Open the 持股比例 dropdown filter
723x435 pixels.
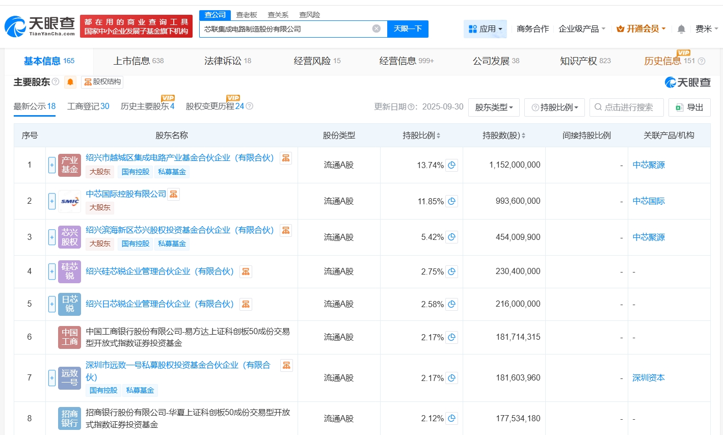[x=554, y=107]
